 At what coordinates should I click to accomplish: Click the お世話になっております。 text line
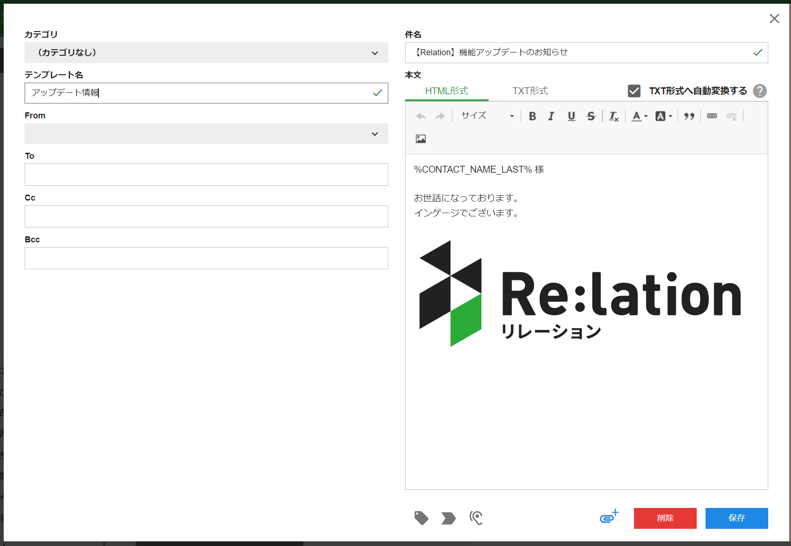(467, 198)
